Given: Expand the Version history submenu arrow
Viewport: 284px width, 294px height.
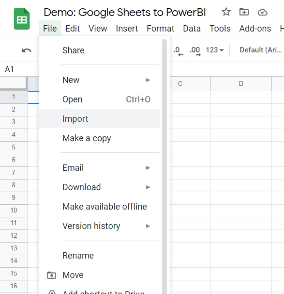Looking at the screenshot, I should (148, 226).
